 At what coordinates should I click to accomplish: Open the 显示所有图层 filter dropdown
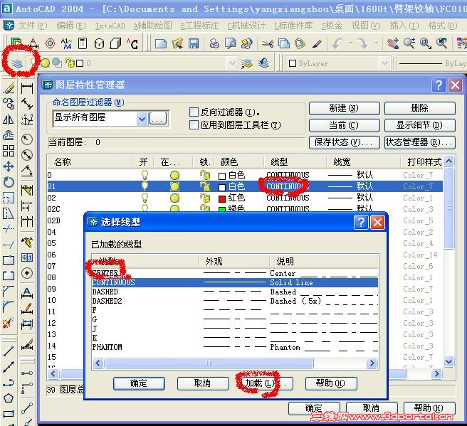[x=142, y=119]
